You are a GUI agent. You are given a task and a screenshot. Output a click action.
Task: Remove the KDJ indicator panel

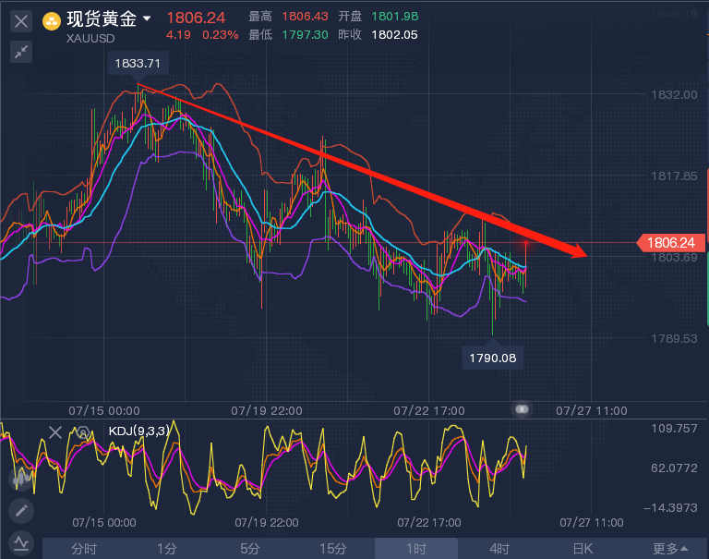pos(55,431)
